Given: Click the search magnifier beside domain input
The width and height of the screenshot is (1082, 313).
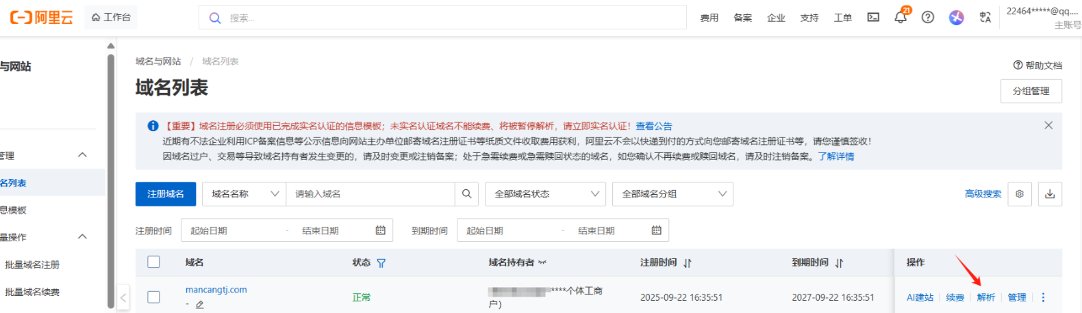Looking at the screenshot, I should click(x=466, y=194).
